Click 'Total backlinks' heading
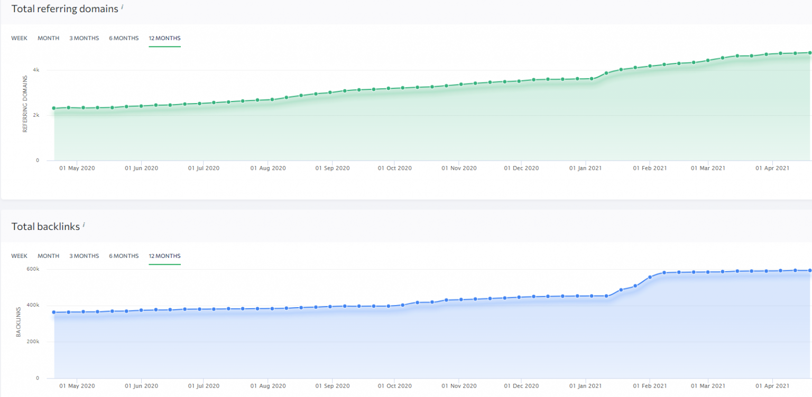 point(45,227)
